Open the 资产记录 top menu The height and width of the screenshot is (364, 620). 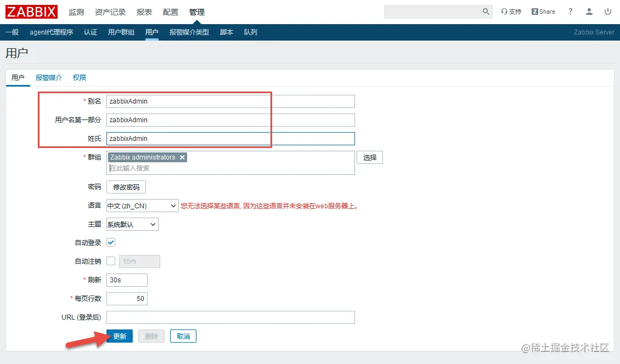coord(110,12)
